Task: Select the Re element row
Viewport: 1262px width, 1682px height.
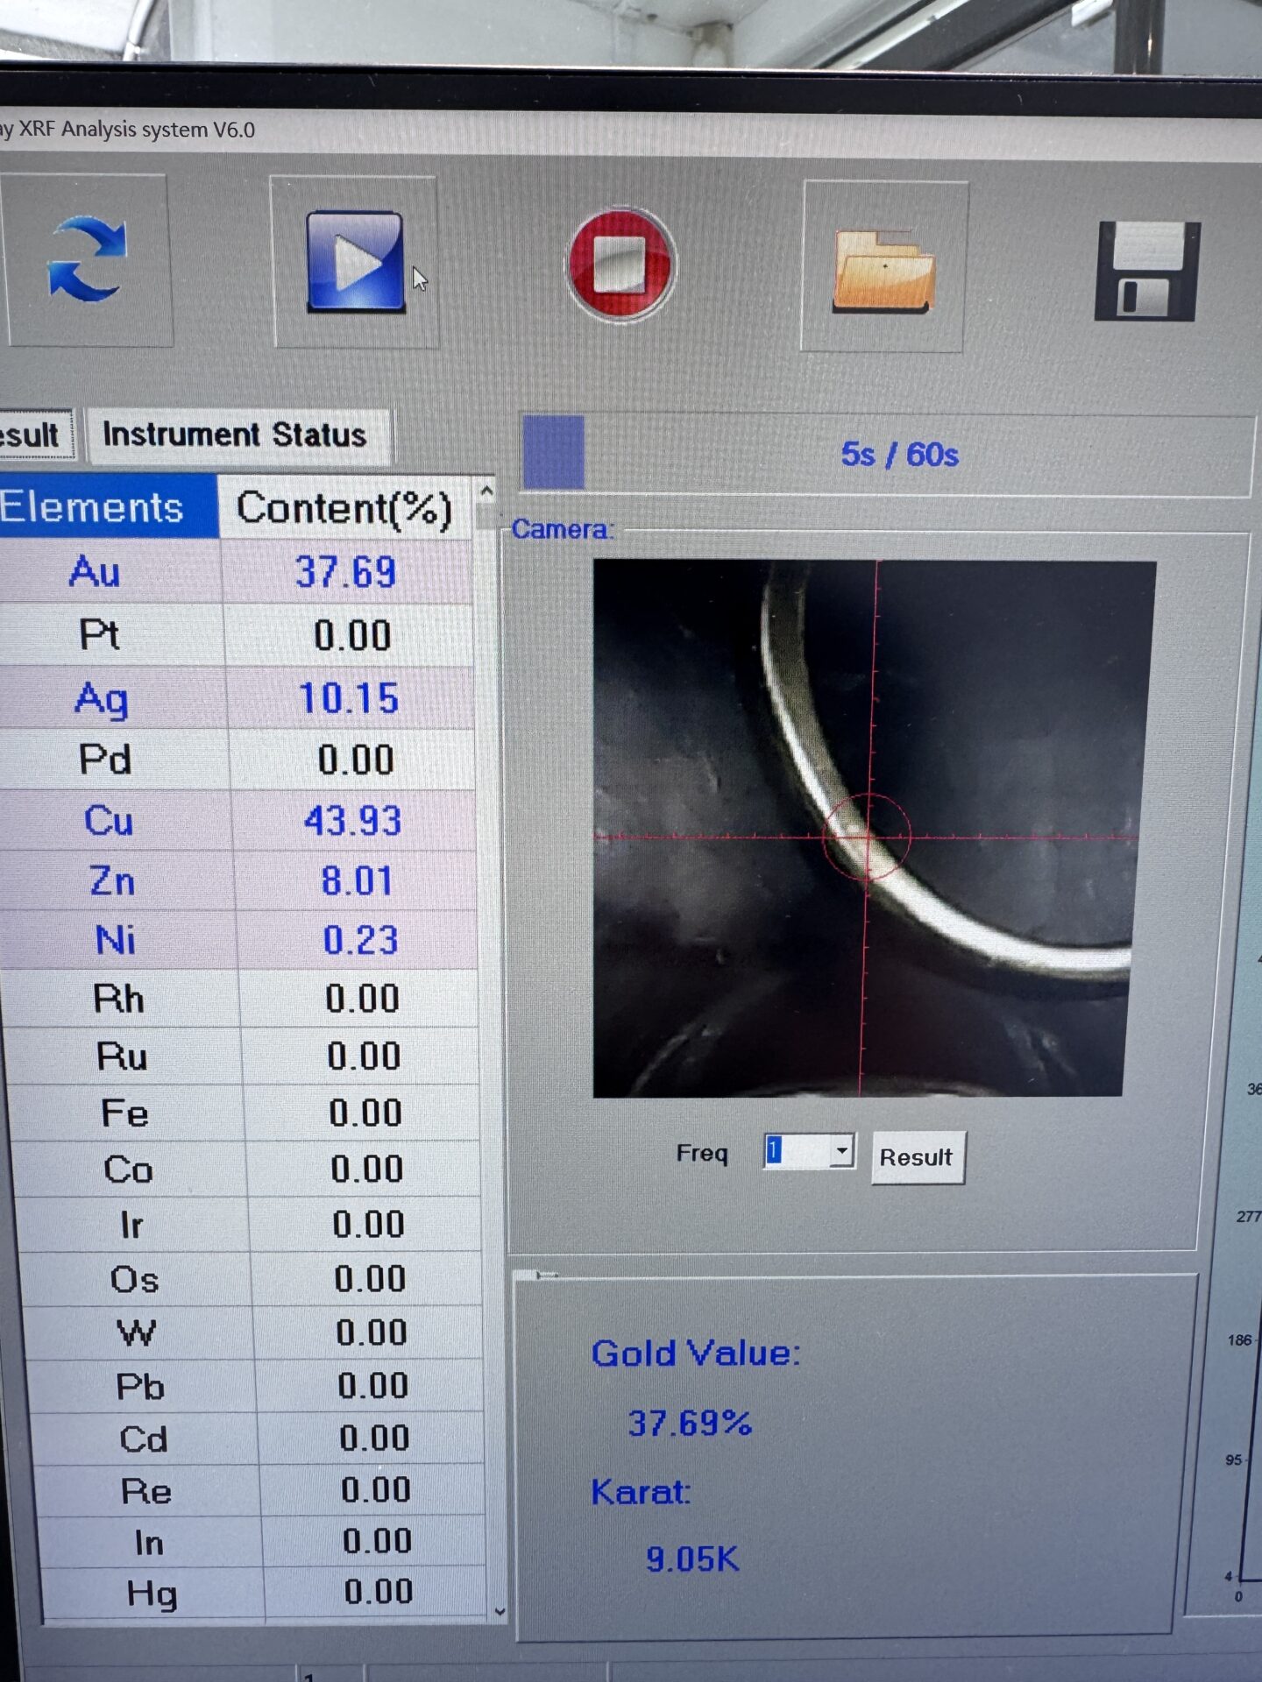Action: pos(259,1490)
